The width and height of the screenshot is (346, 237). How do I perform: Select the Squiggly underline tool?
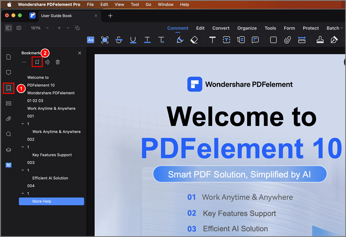click(147, 40)
